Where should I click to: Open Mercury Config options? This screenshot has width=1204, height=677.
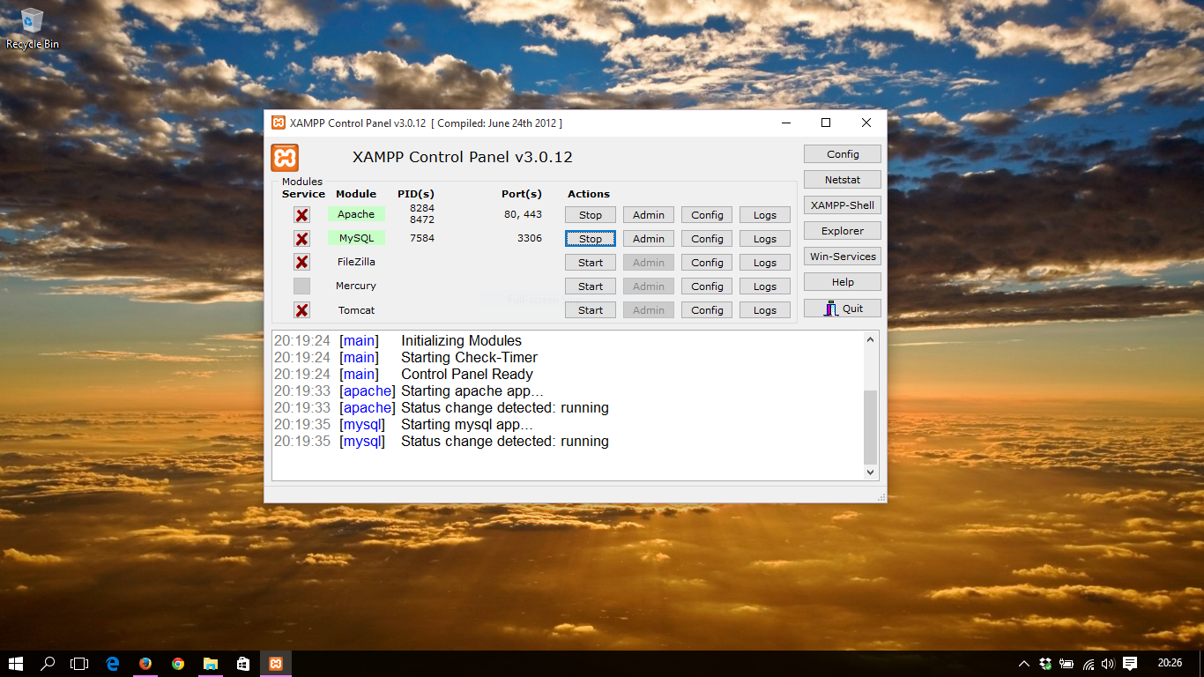(x=707, y=286)
